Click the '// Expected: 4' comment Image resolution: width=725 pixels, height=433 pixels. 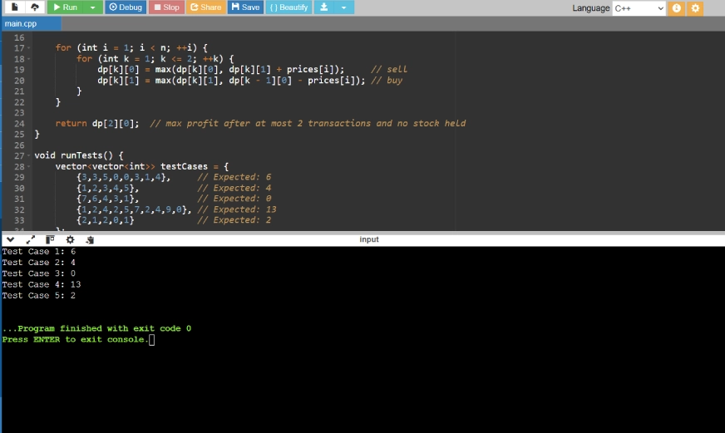pos(234,188)
